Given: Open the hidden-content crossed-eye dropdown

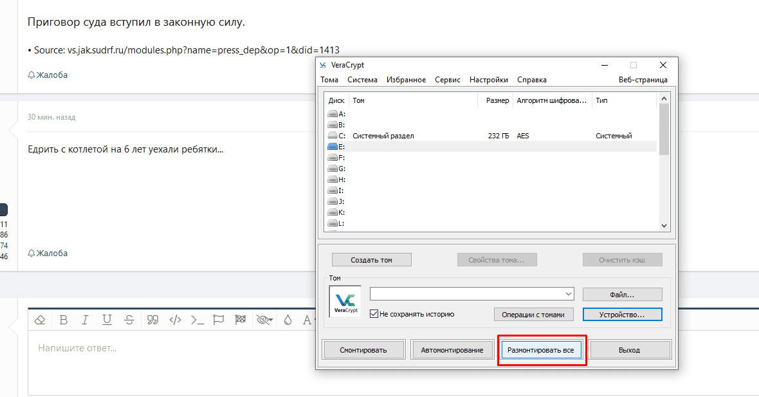Looking at the screenshot, I should [x=264, y=320].
